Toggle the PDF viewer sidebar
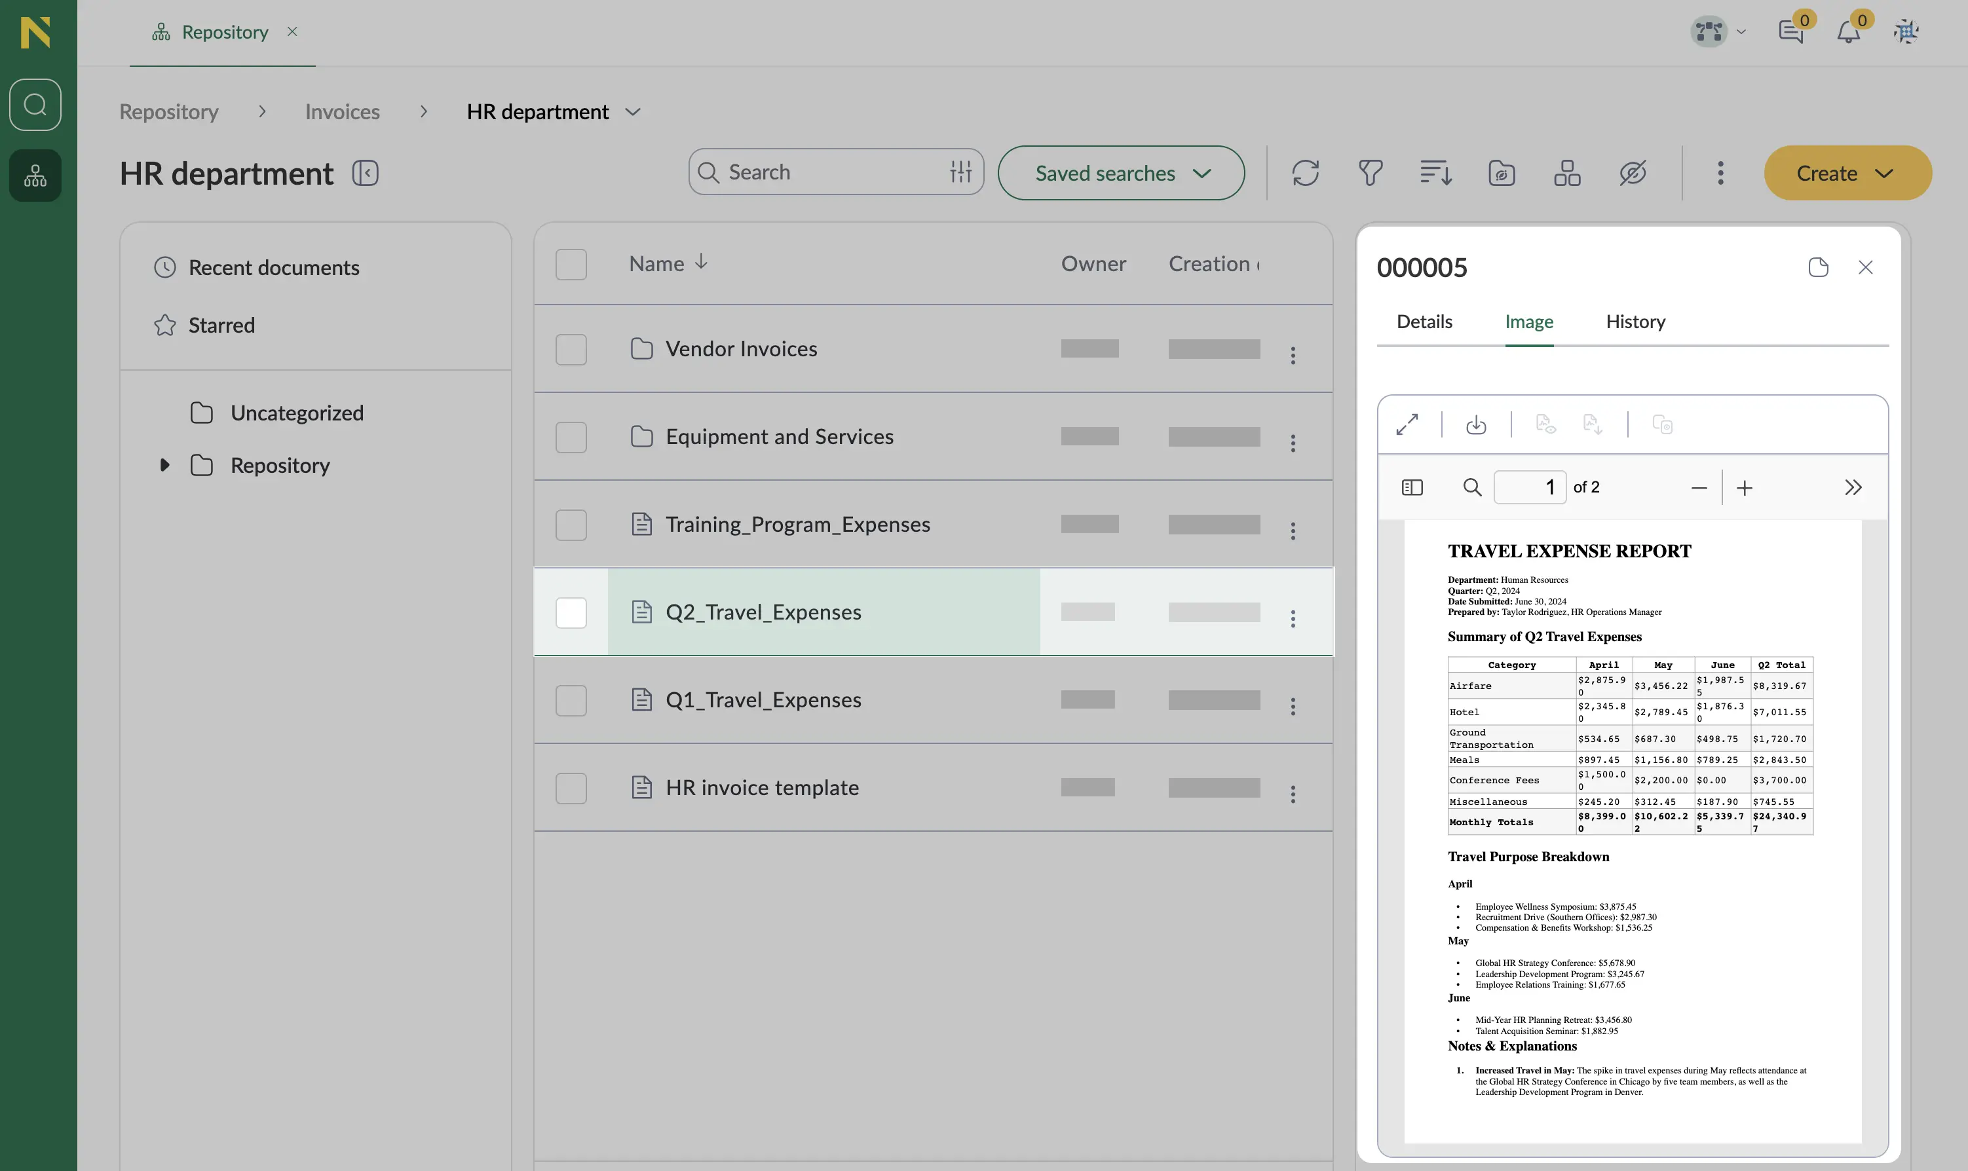Screen dimensions: 1968x1171 (1412, 488)
